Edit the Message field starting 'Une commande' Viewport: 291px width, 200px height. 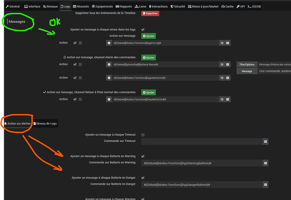point(274,71)
